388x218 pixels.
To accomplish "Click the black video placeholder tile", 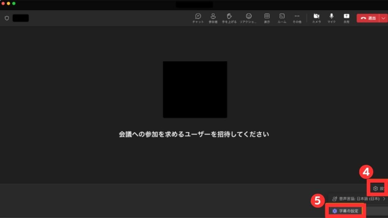I will pos(194,89).
